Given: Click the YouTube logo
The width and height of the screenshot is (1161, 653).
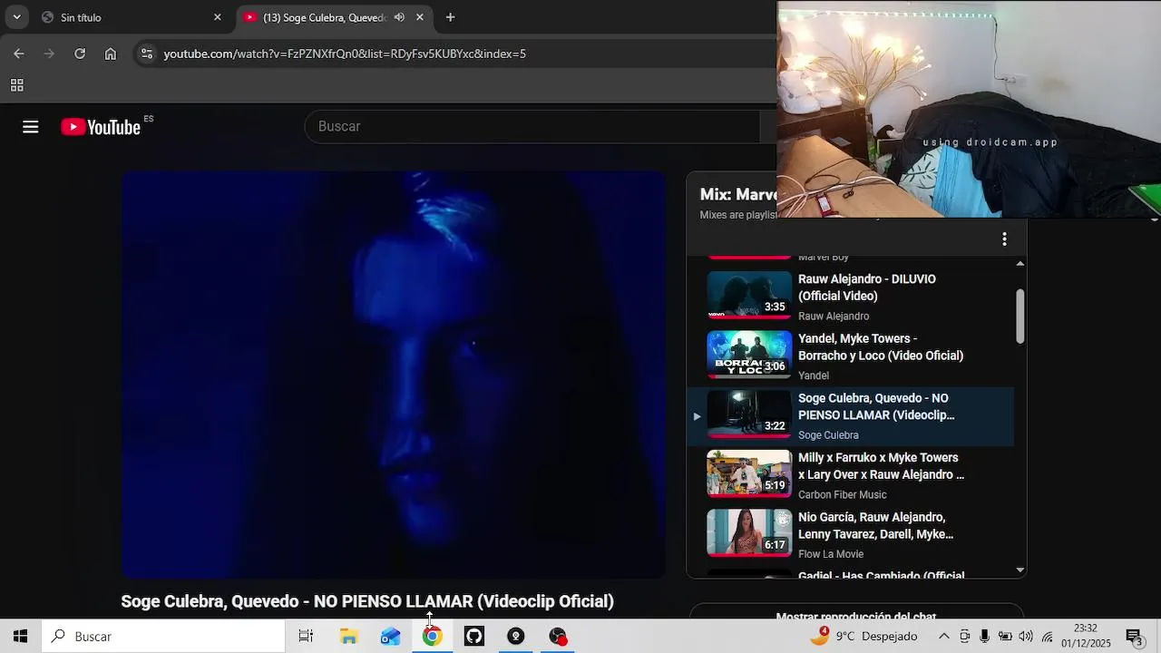Looking at the screenshot, I should tap(101, 127).
